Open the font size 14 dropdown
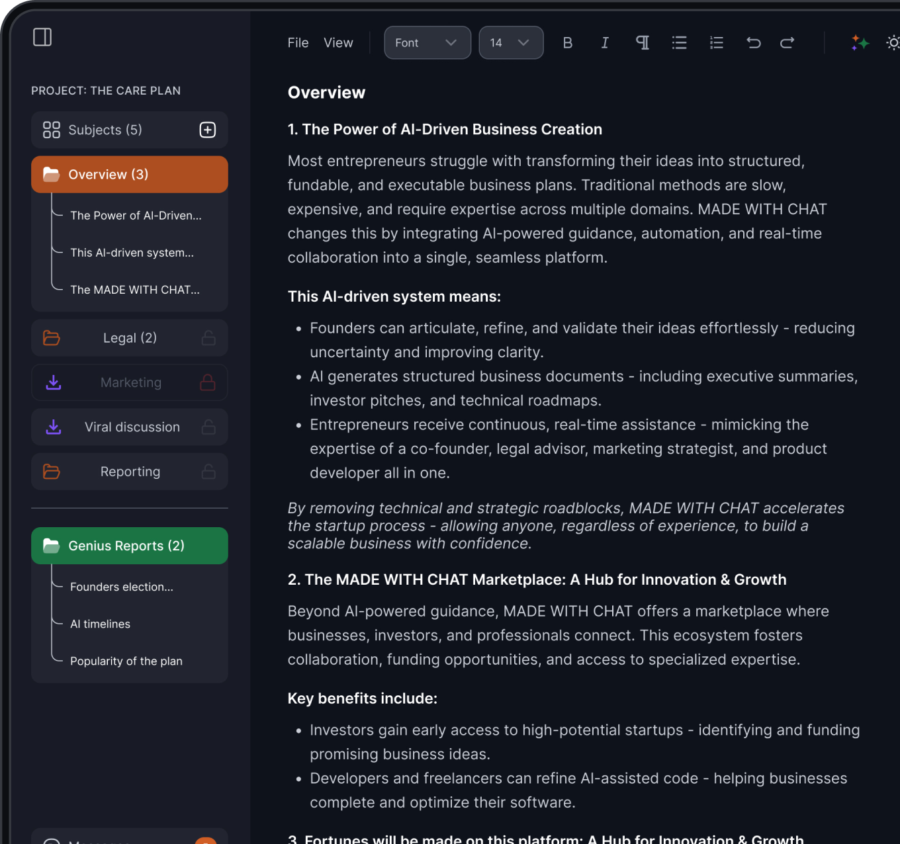The width and height of the screenshot is (900, 844). coord(511,43)
